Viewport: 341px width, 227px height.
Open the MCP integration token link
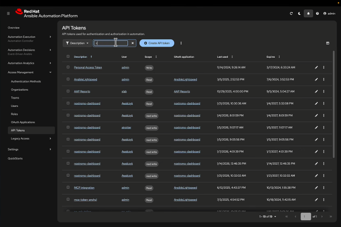click(x=84, y=188)
